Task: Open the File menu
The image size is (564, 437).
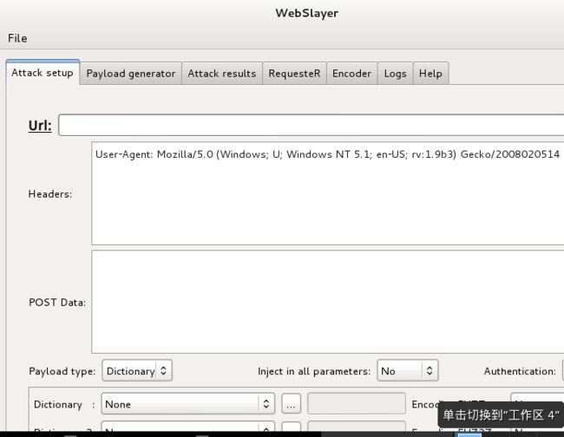Action: click(17, 38)
